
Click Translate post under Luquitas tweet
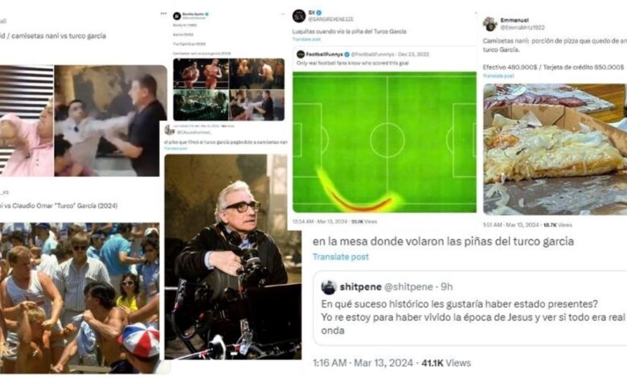pyautogui.click(x=306, y=39)
